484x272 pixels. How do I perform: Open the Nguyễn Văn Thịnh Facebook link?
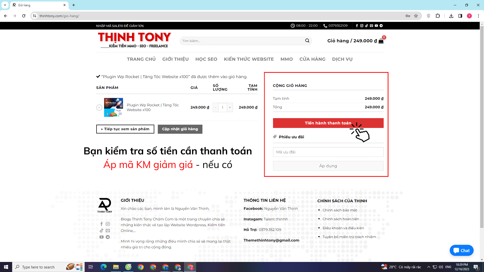[x=281, y=208]
